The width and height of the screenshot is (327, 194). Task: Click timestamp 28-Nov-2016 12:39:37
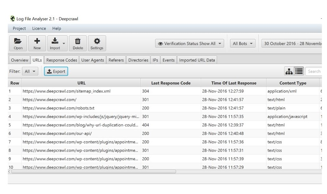223,125
